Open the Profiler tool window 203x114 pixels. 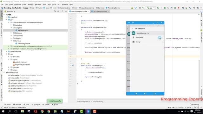coord(46,104)
